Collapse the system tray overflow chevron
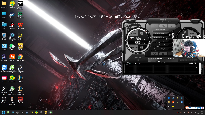 pos(175,112)
